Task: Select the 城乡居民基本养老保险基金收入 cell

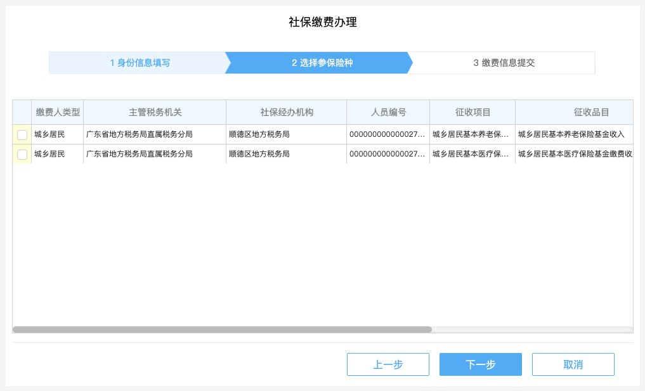Action: tap(571, 134)
